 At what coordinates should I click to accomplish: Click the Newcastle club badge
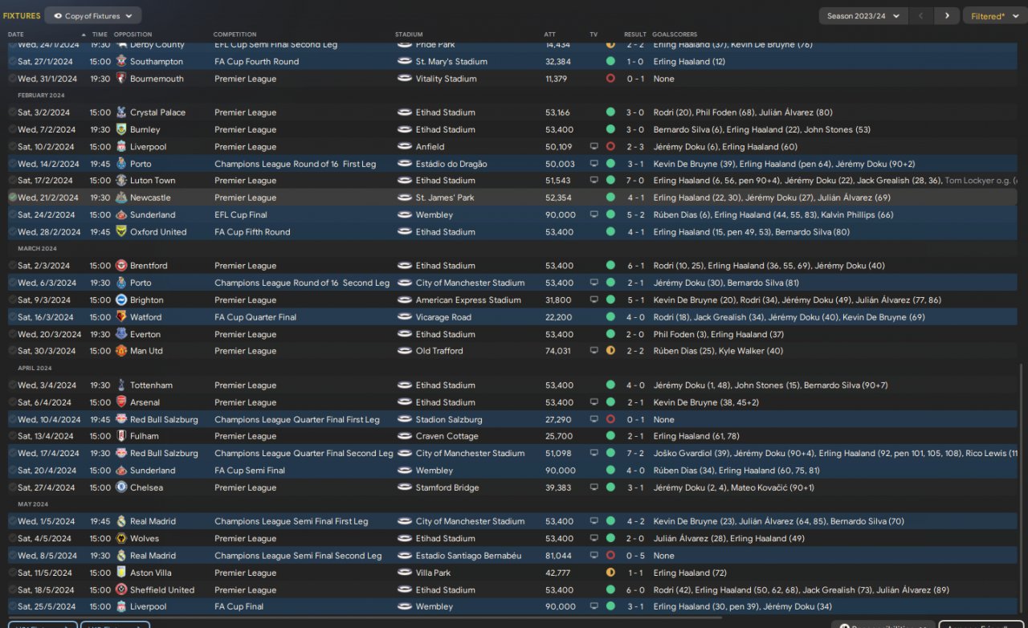(121, 198)
